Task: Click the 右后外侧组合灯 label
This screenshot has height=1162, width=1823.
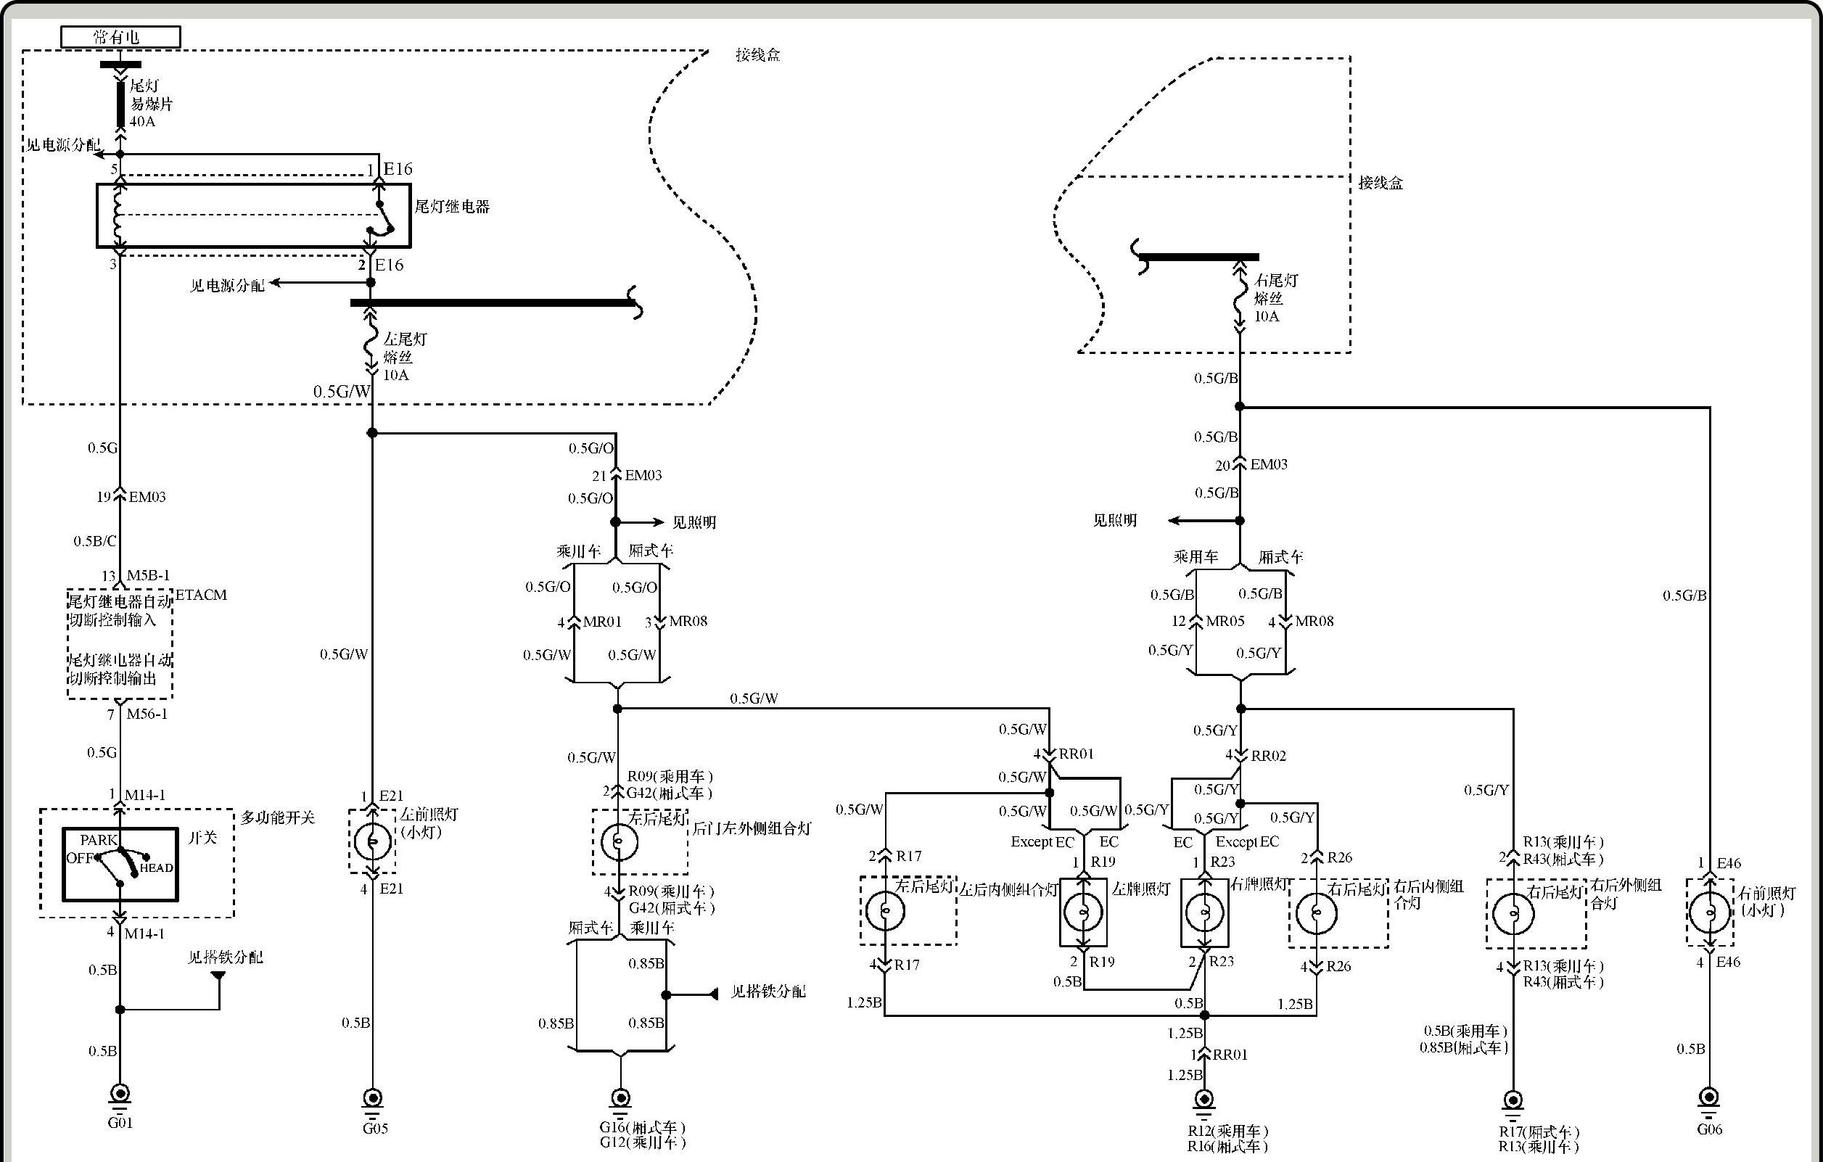Action: point(1626,894)
